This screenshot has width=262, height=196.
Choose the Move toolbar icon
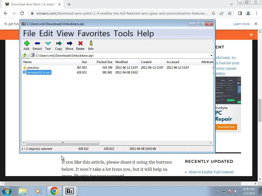click(x=70, y=43)
